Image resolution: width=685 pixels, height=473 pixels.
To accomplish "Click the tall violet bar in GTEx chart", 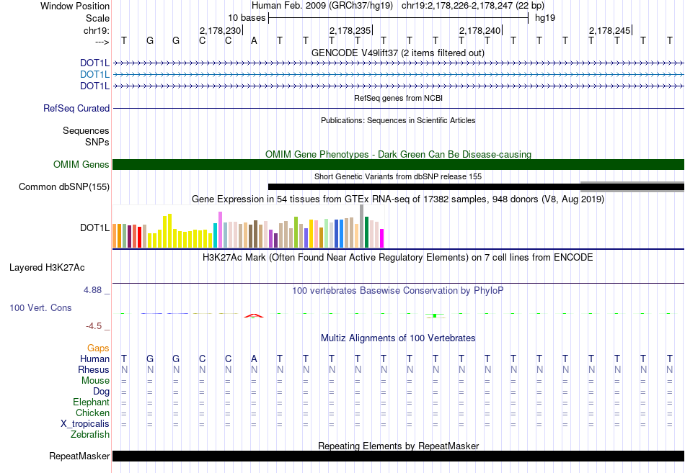I will click(220, 230).
